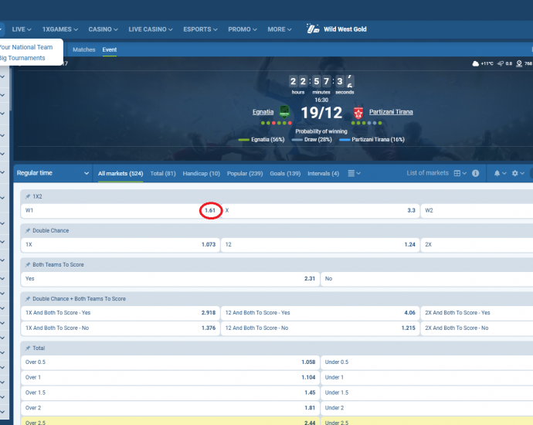Open the settings gear menu
Viewport: 533px width, 425px height.
[518, 173]
